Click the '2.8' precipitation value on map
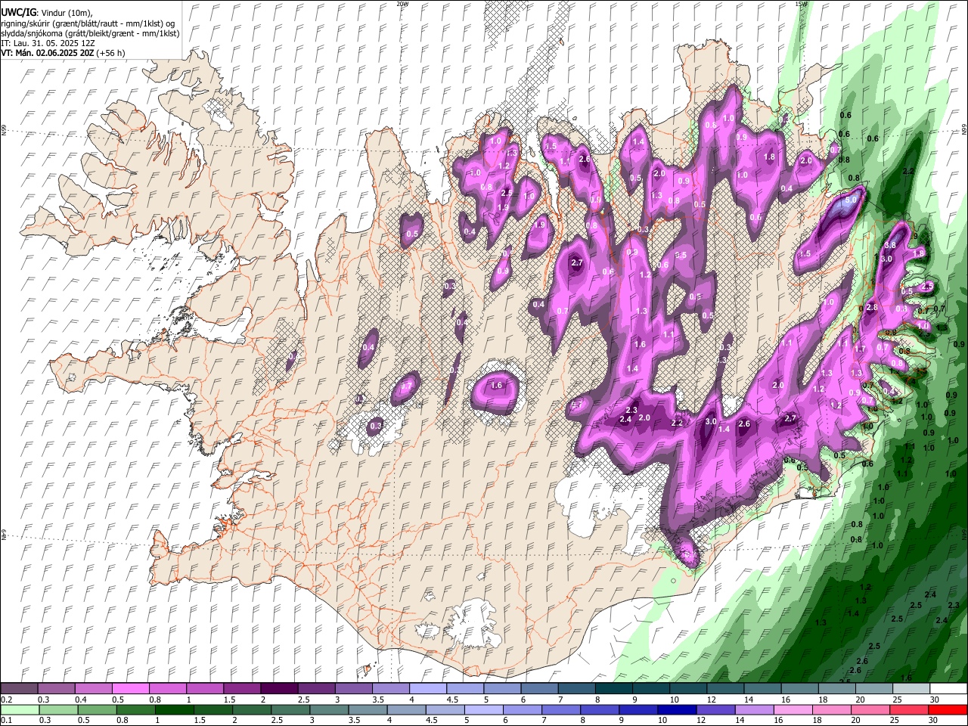Image resolution: width=968 pixels, height=726 pixels. [x=871, y=308]
